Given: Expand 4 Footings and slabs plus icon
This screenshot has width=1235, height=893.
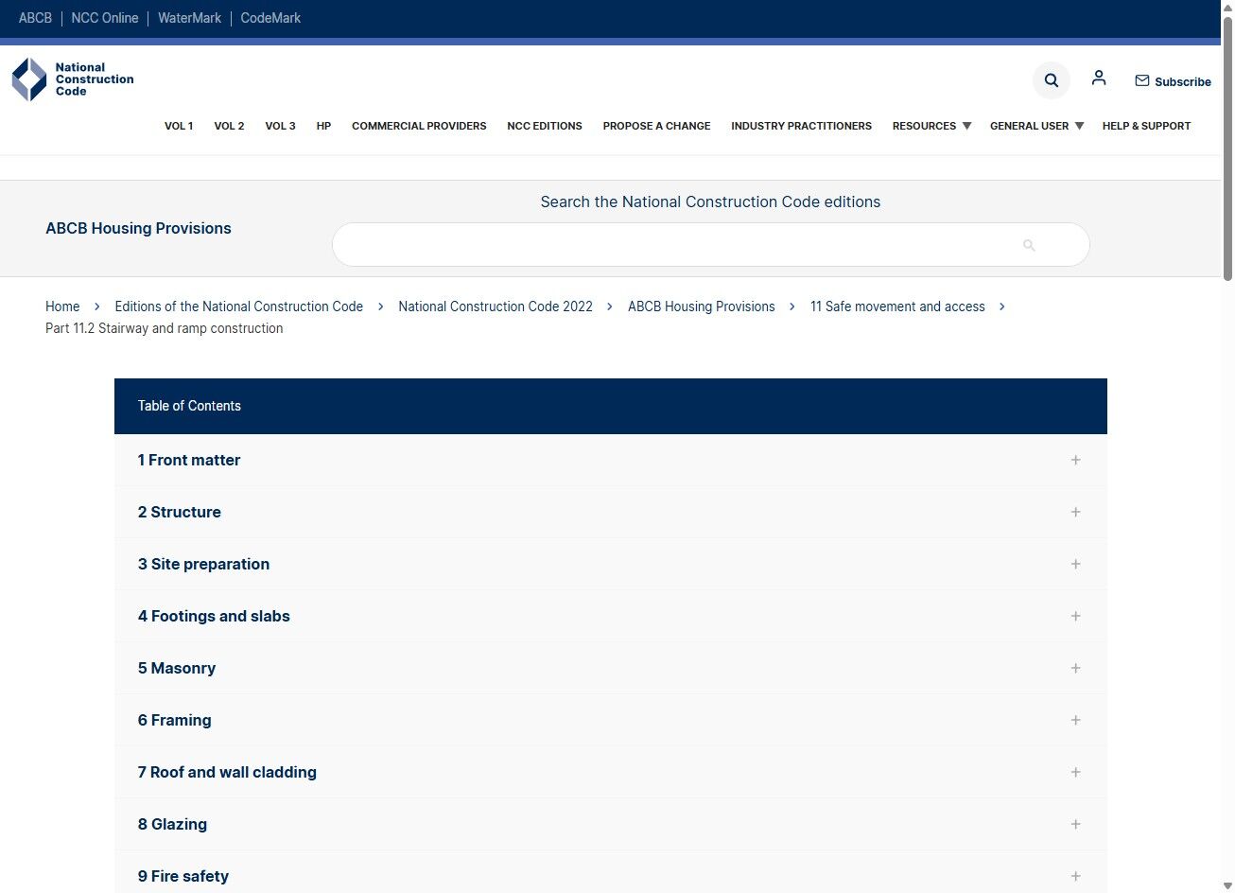Looking at the screenshot, I should (1075, 616).
